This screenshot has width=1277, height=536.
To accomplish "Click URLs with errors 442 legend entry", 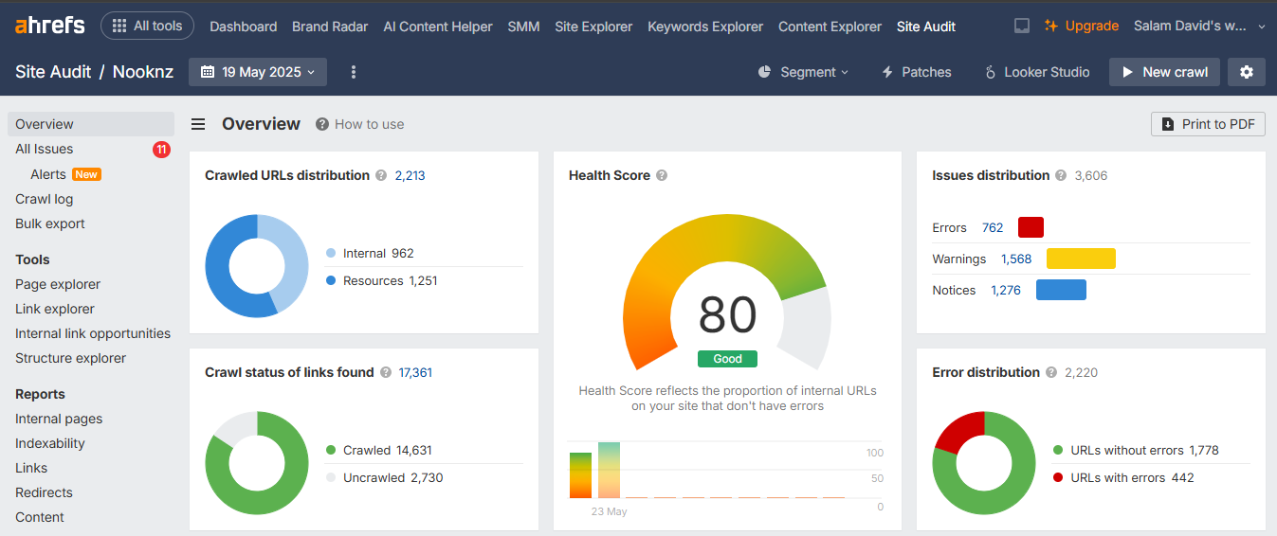I will point(1123,477).
